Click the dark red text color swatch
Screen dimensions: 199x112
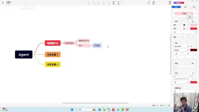point(193,50)
